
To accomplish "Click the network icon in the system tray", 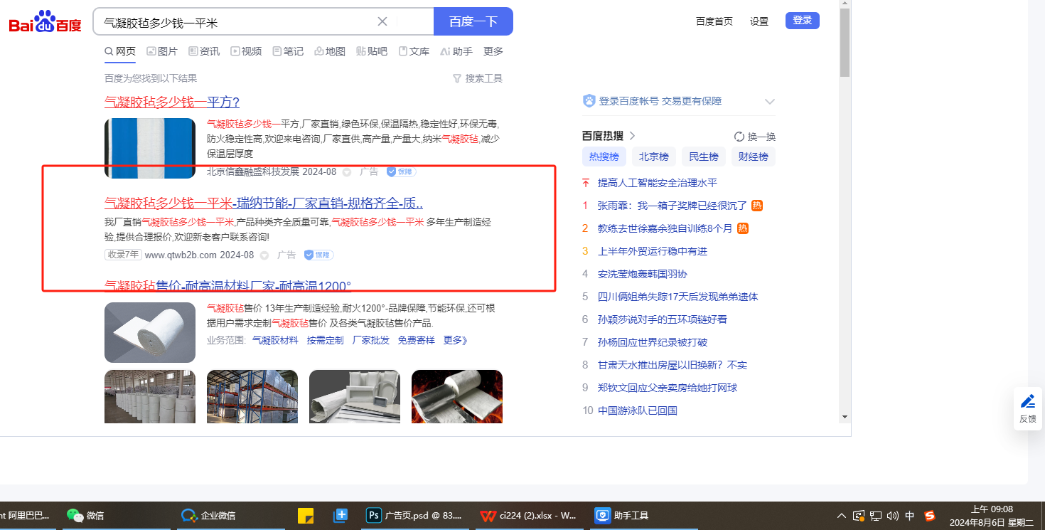I will [x=876, y=516].
